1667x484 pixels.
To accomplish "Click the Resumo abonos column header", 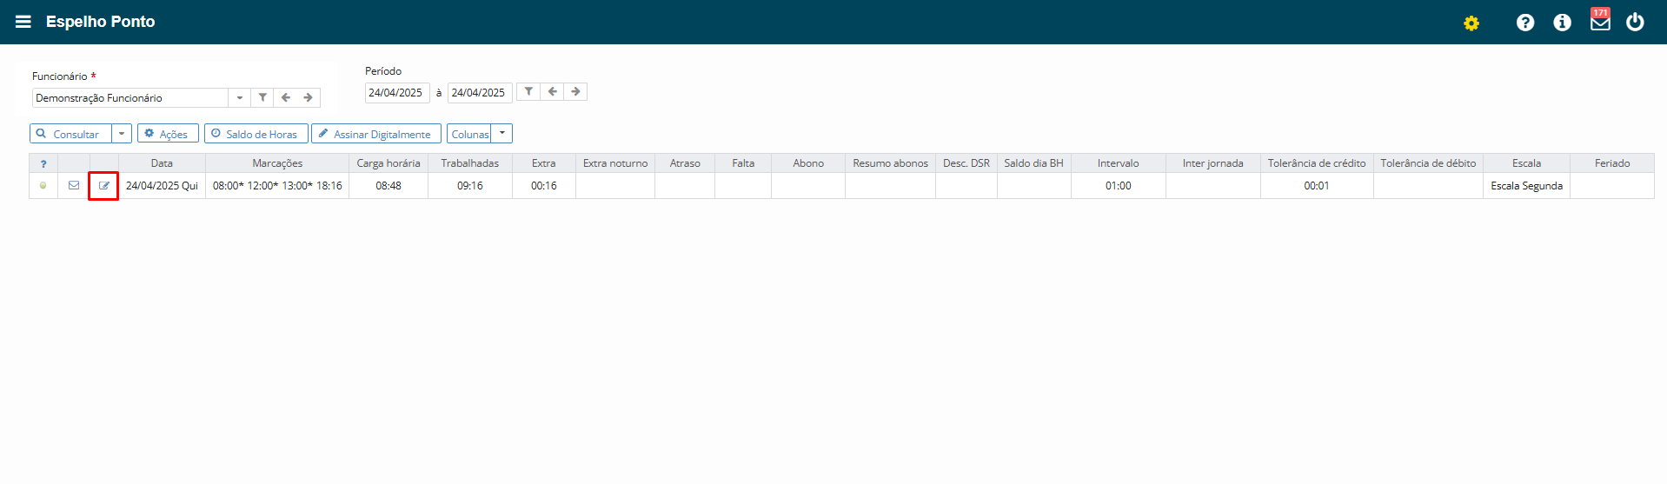I will tap(890, 163).
